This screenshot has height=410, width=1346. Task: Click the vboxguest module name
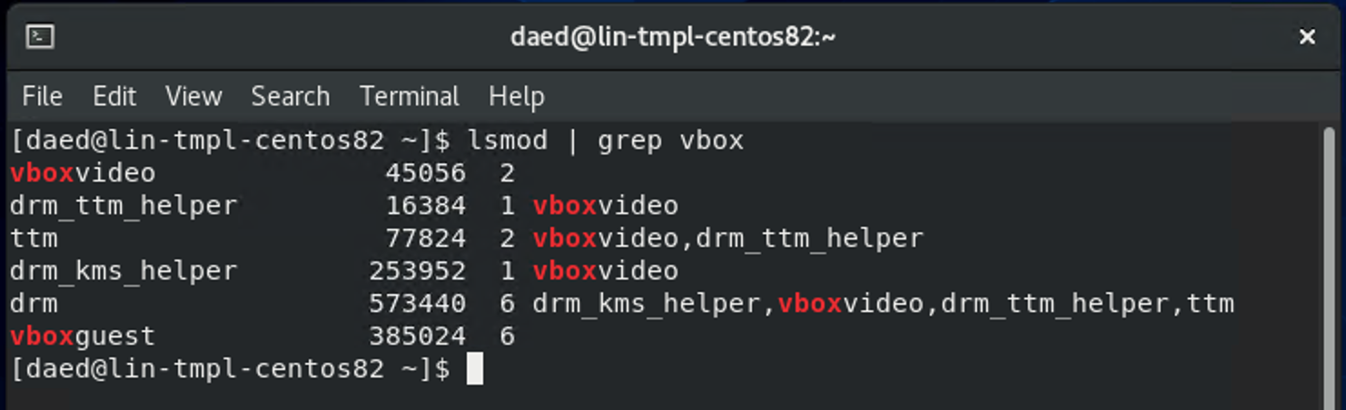(x=83, y=337)
